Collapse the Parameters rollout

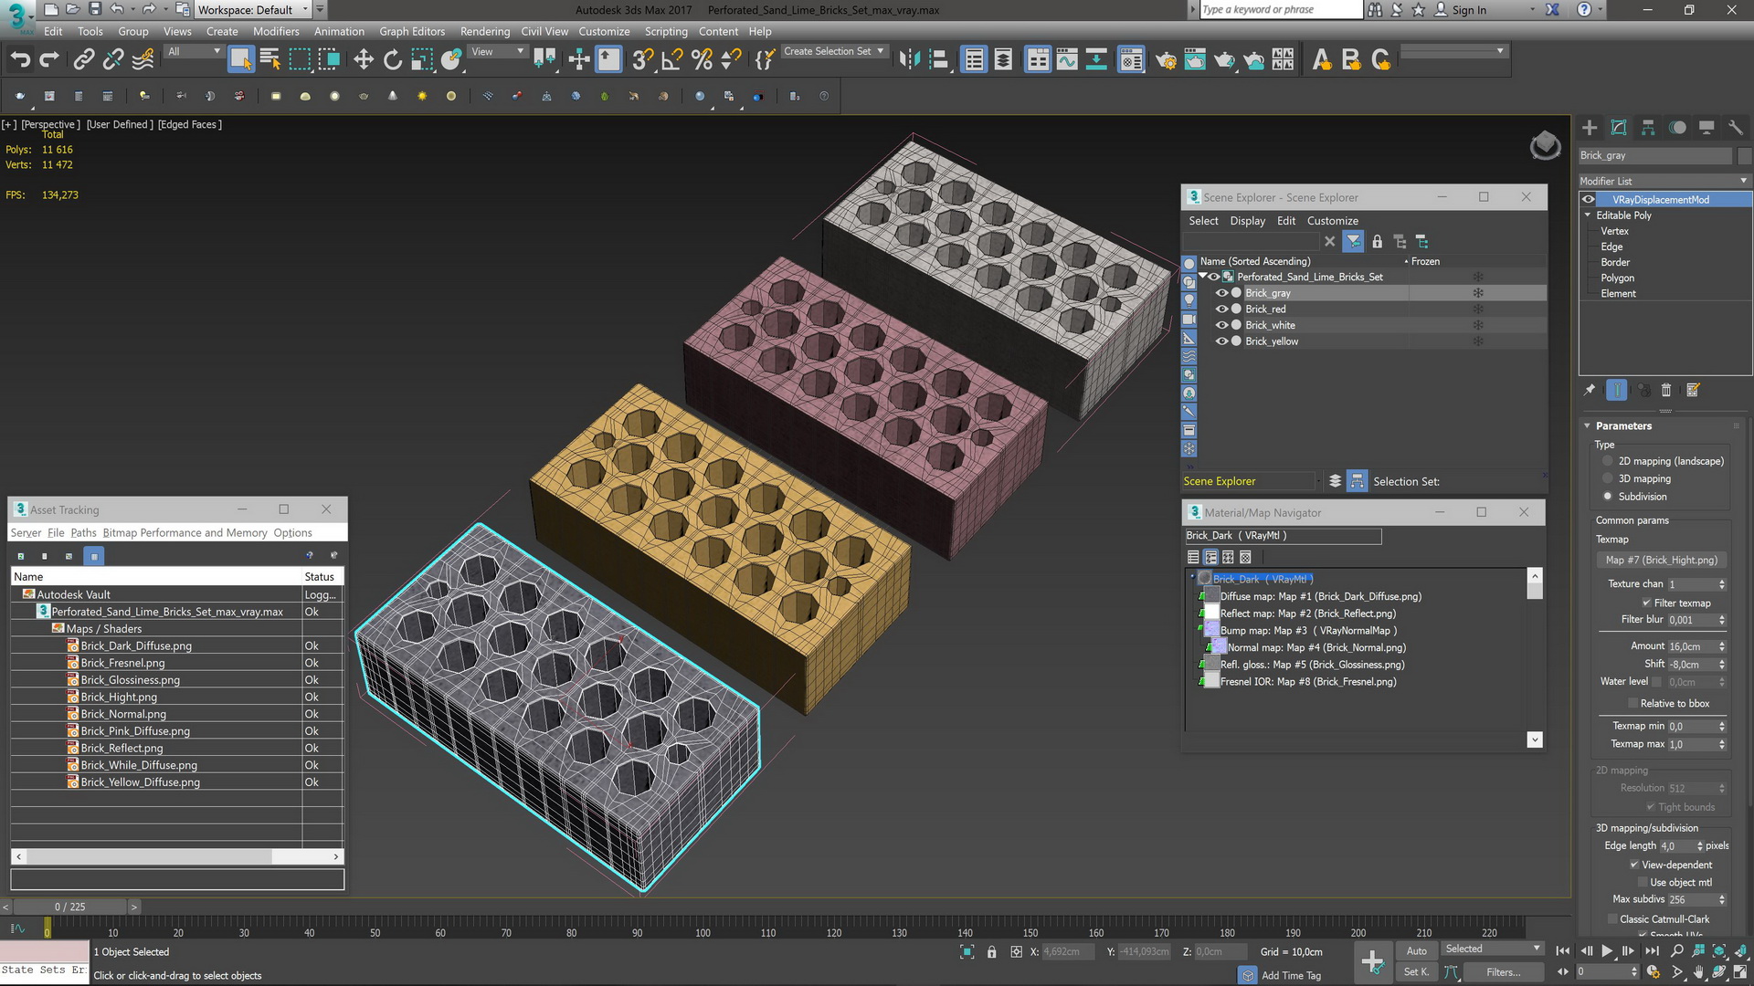click(x=1588, y=426)
